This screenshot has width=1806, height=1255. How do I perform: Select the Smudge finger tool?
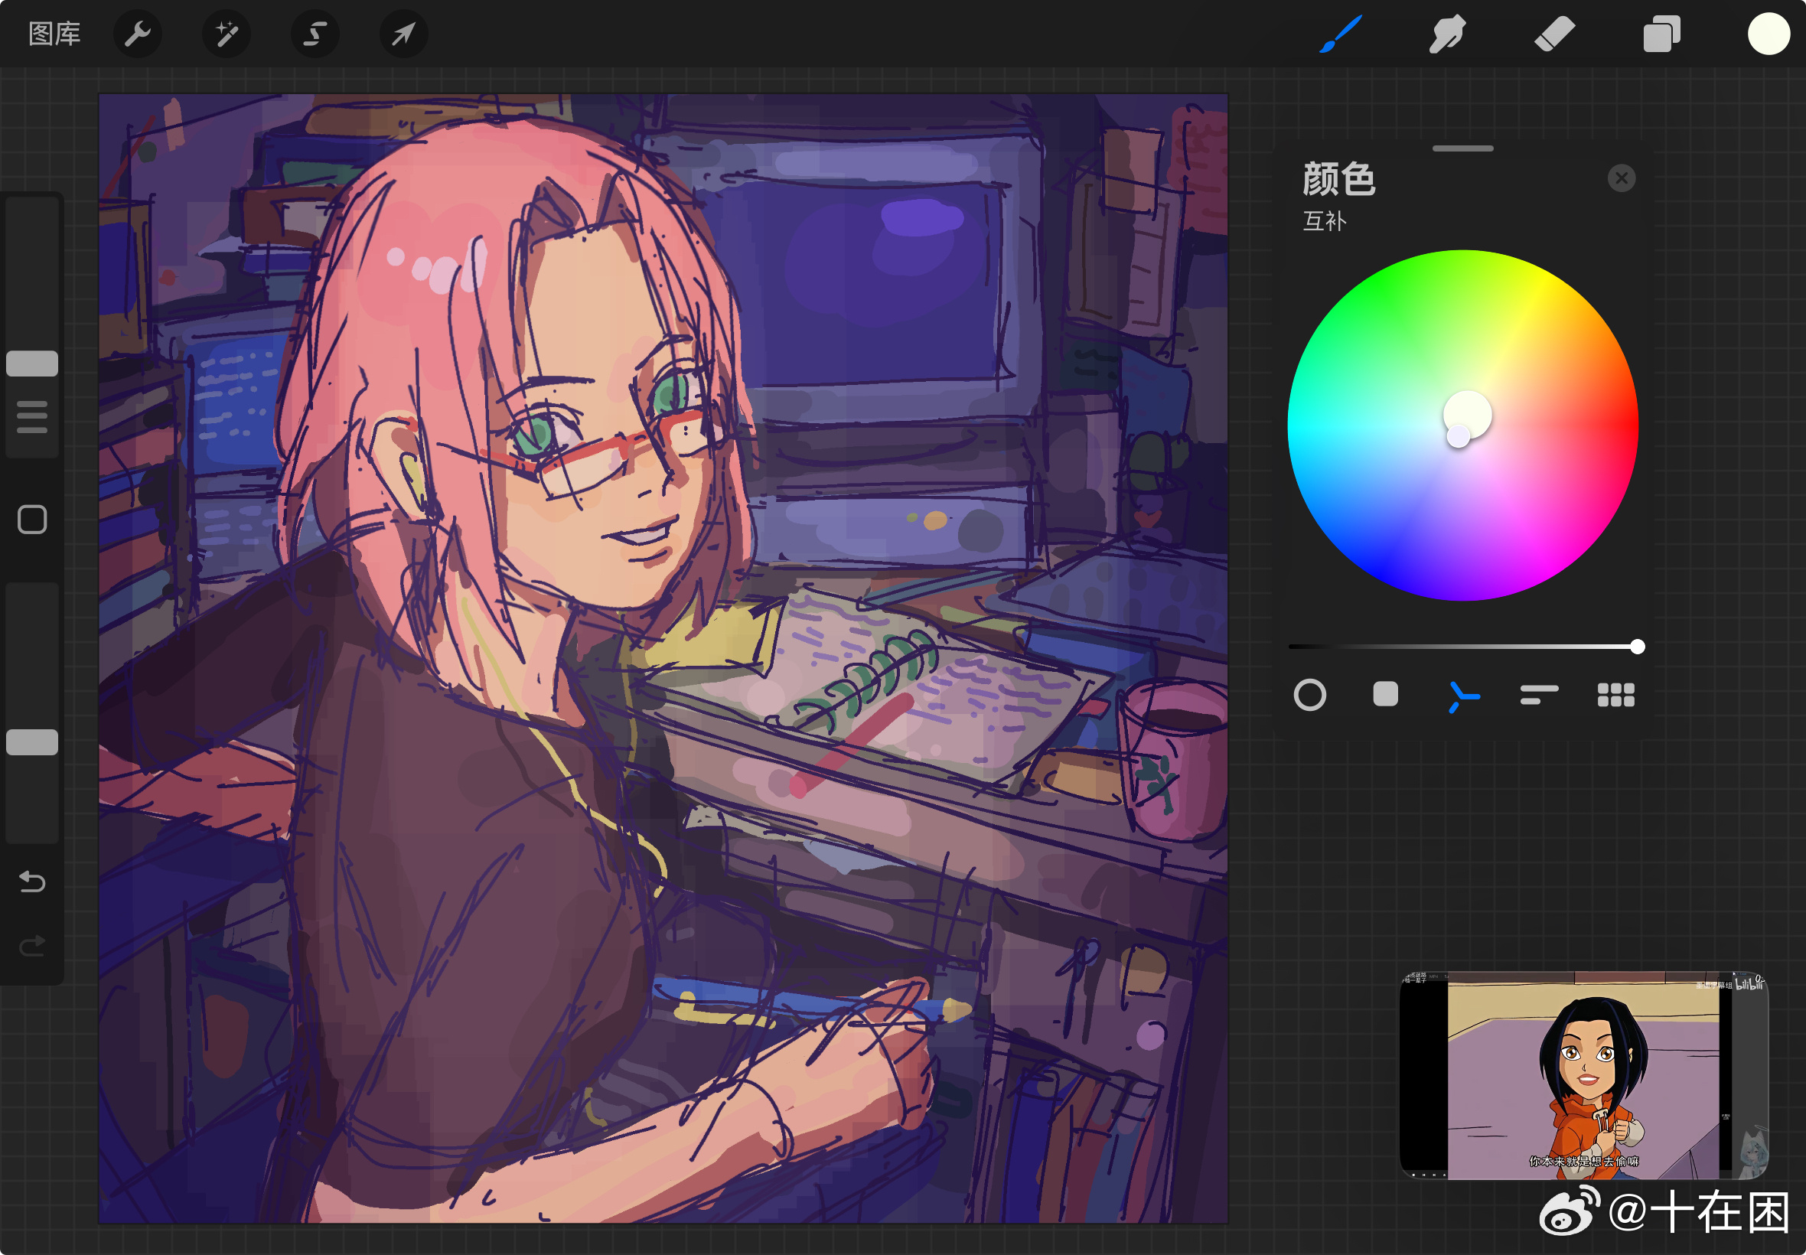click(x=1446, y=34)
